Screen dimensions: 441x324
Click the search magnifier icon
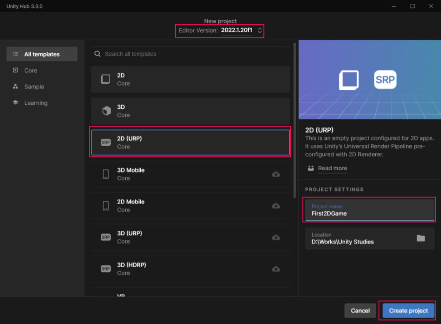(x=97, y=54)
